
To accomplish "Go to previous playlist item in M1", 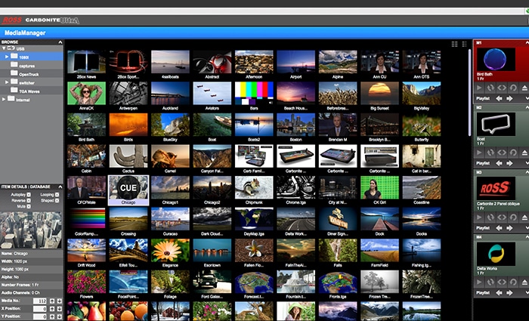I will coord(499,98).
